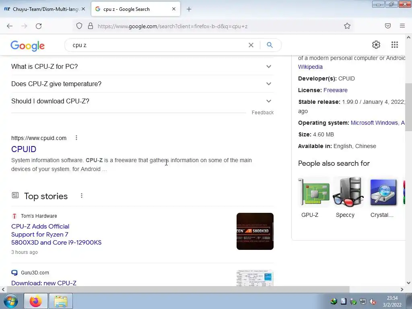Open the Firefox hamburger menu
This screenshot has height=309, width=412.
(x=402, y=26)
